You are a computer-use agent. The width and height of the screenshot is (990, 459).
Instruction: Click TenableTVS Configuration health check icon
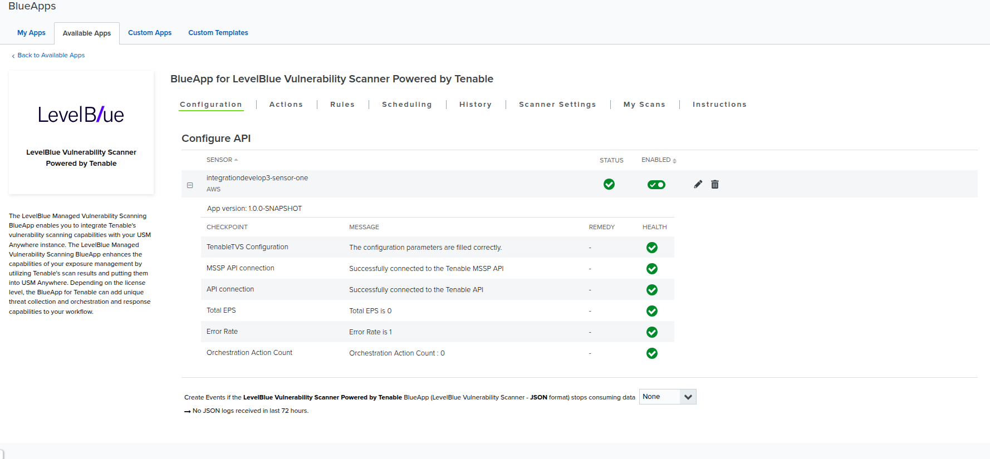pyautogui.click(x=652, y=248)
